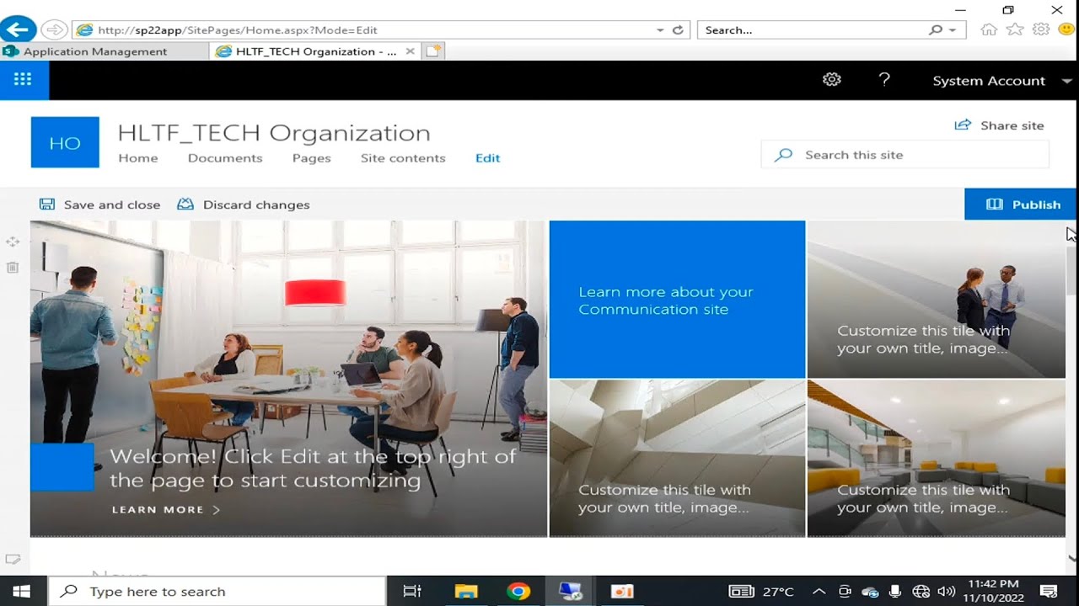Click the scrollbar down arrow
Image resolution: width=1079 pixels, height=606 pixels.
click(x=1072, y=557)
